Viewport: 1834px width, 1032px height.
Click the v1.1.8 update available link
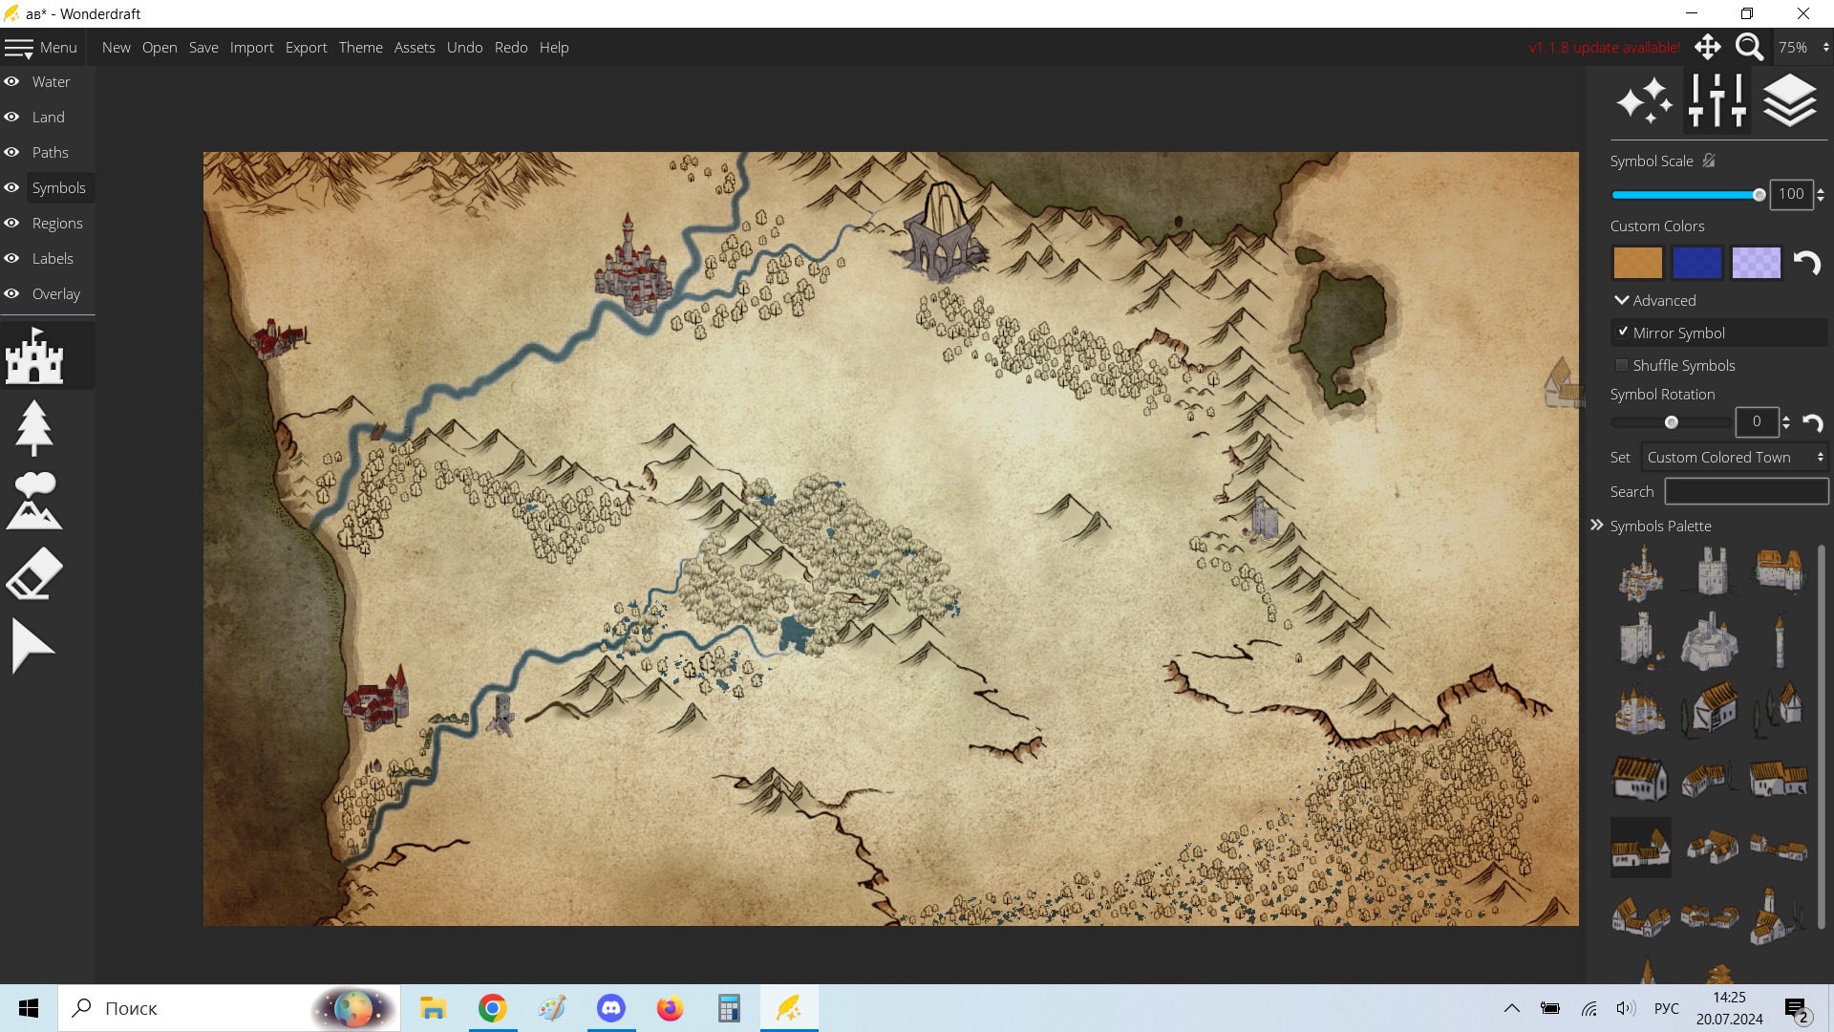(x=1604, y=48)
